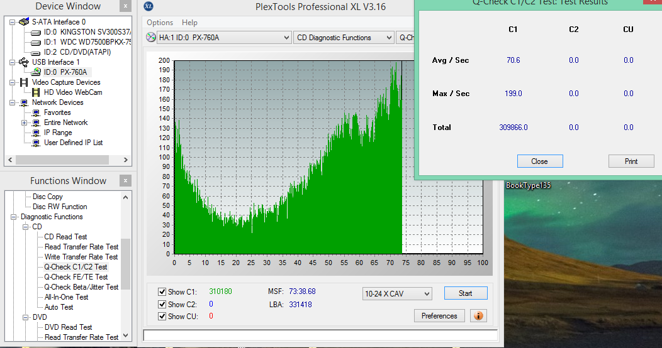Select Q-Check FE/TE Test

(76, 277)
